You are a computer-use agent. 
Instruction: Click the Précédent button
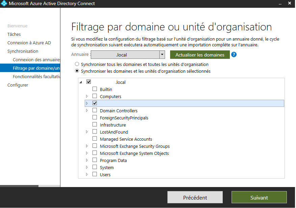click(195, 197)
